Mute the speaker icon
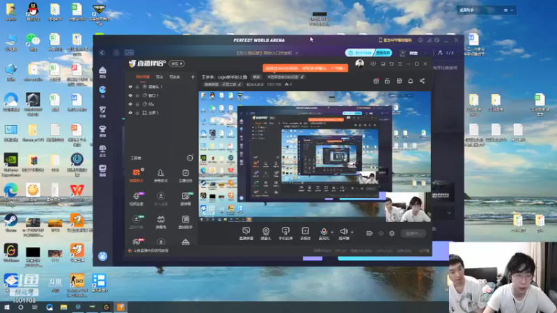This screenshot has width=557, height=313. pyautogui.click(x=343, y=232)
